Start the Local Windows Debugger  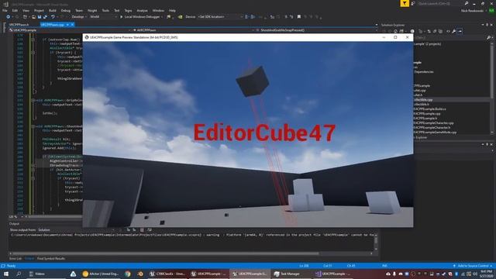coord(139,17)
